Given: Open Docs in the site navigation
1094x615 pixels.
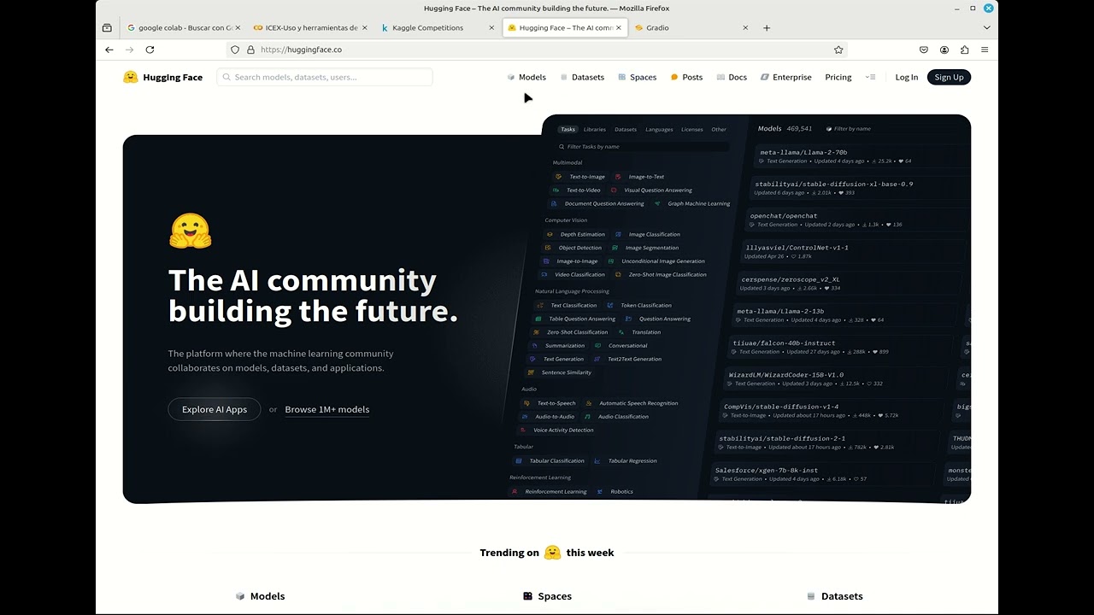Looking at the screenshot, I should click(732, 77).
